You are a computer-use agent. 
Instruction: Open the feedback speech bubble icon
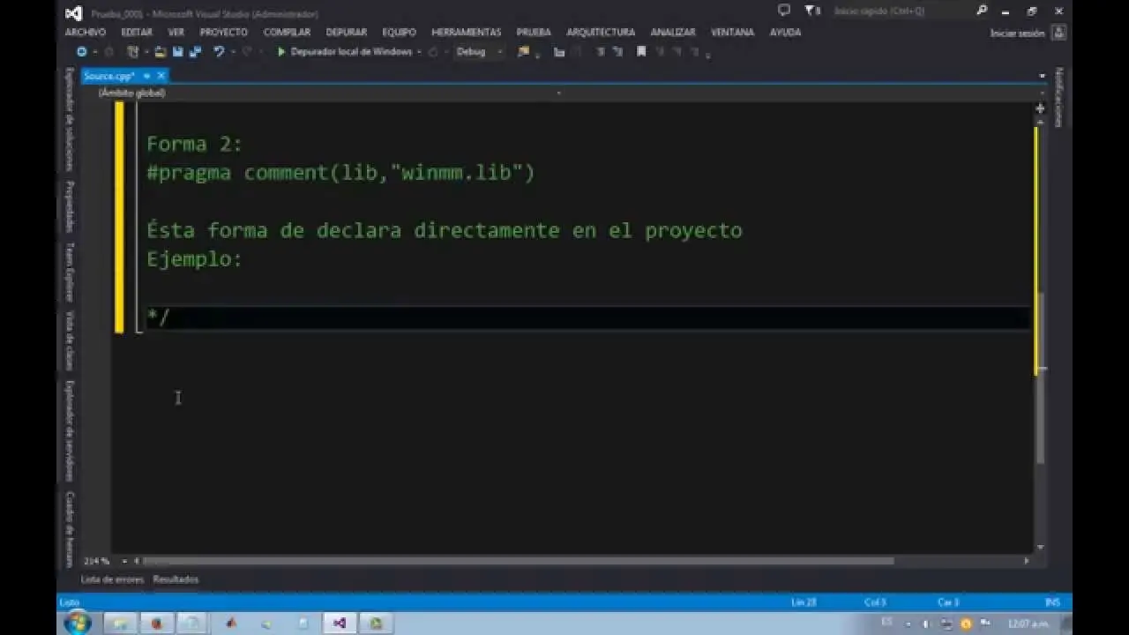[784, 11]
